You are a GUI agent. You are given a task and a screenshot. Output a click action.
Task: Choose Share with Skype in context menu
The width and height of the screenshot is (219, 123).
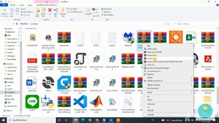pyautogui.click(x=168, y=49)
